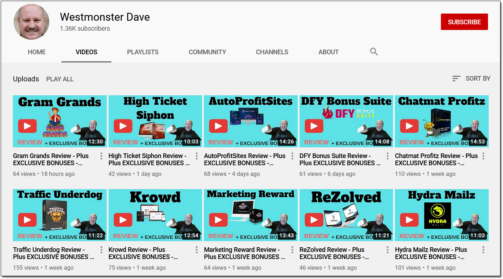Viewport: 503px width, 279px height.
Task: Open more options for ReZolved Review video
Action: pyautogui.click(x=388, y=250)
